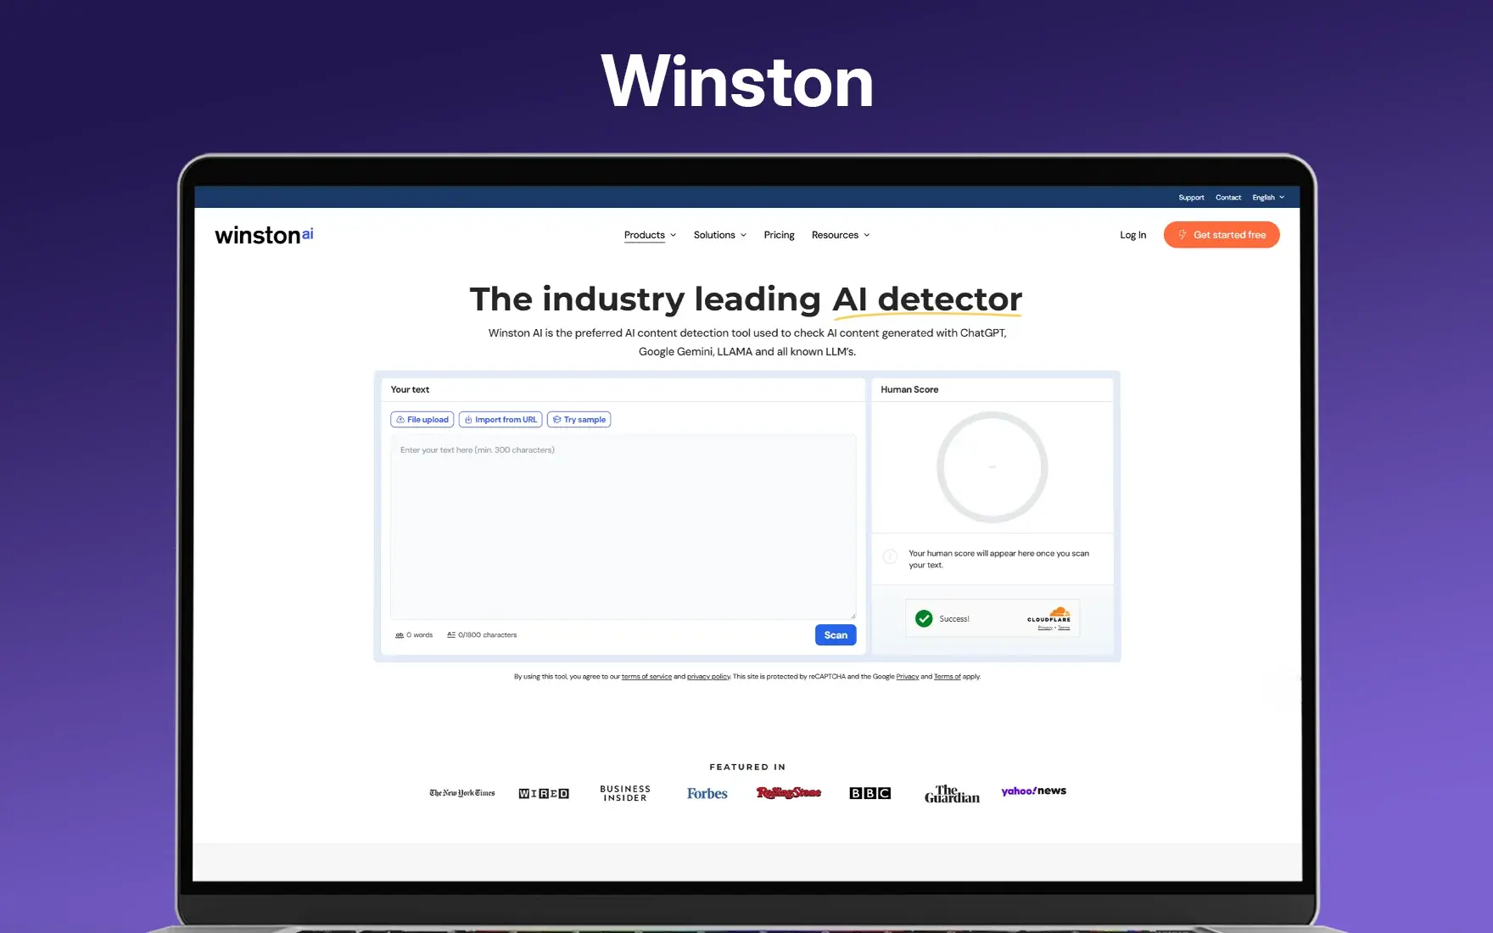Open the privacy policy link
The height and width of the screenshot is (933, 1493).
pyautogui.click(x=708, y=677)
